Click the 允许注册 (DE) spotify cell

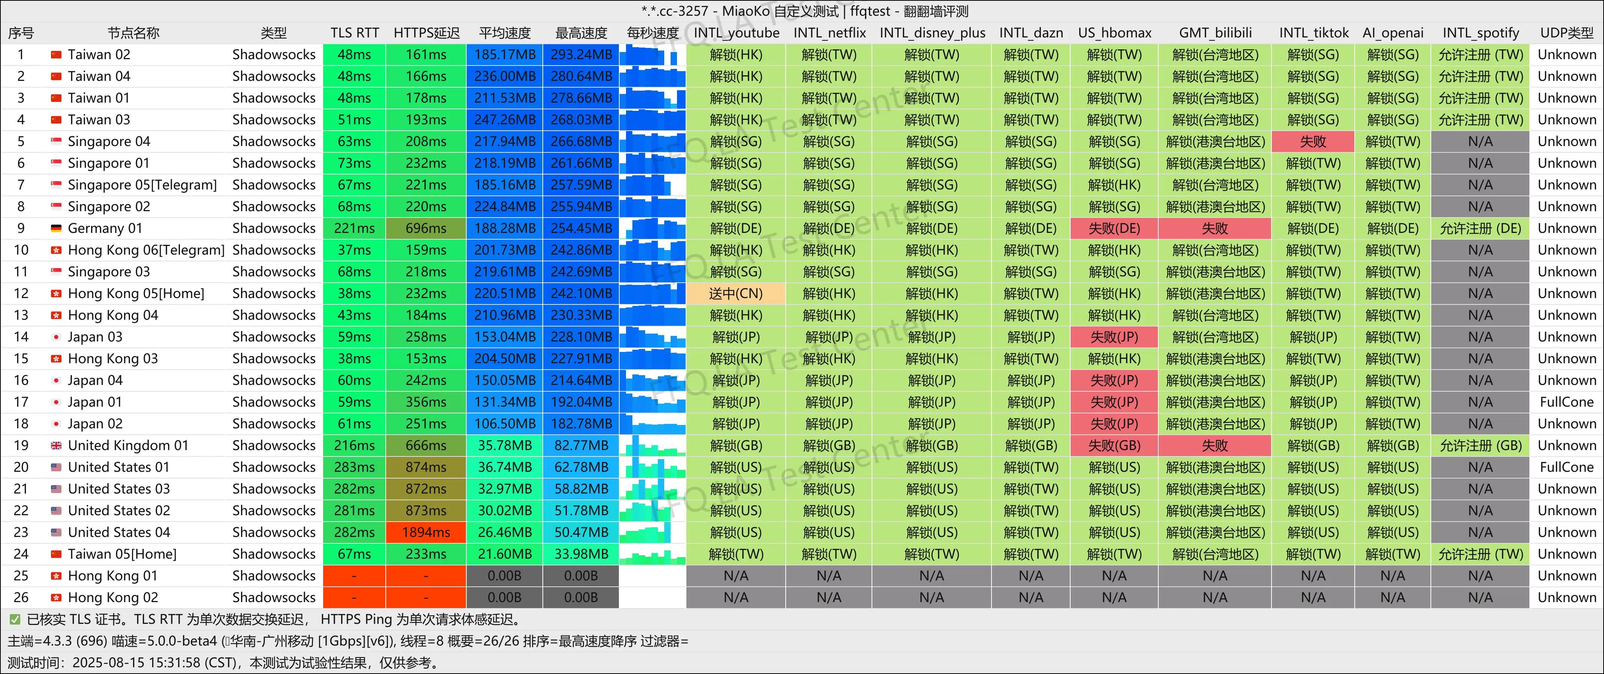click(x=1481, y=229)
